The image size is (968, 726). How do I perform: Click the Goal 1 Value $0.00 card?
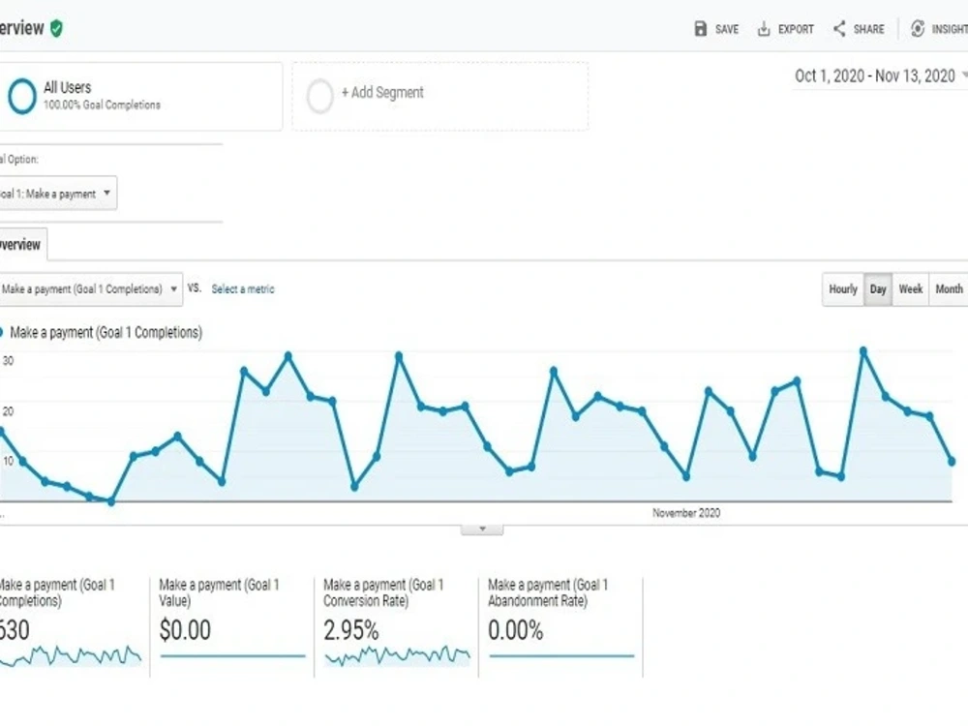click(232, 626)
